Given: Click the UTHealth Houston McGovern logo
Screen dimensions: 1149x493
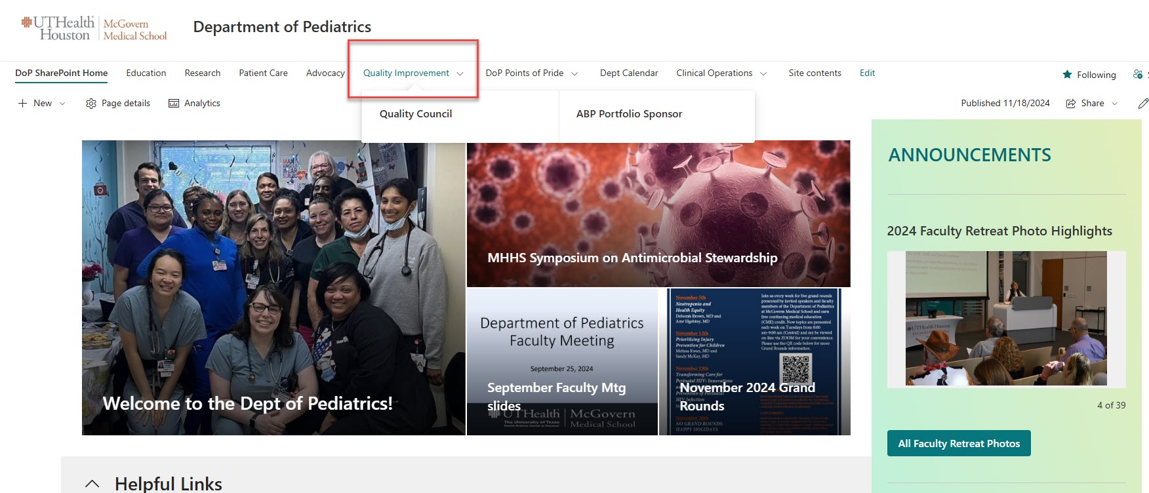Looking at the screenshot, I should pyautogui.click(x=94, y=28).
